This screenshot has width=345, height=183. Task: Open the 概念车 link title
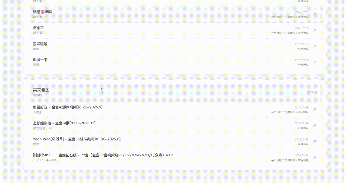[38, 28]
